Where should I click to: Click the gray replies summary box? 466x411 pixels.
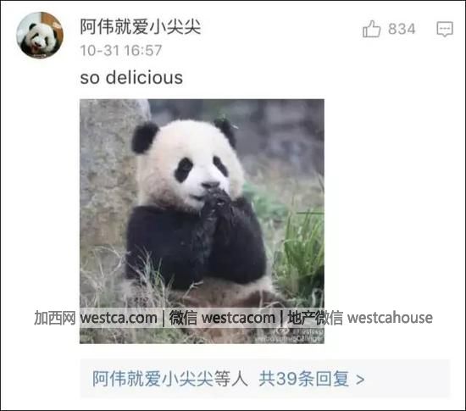click(265, 379)
